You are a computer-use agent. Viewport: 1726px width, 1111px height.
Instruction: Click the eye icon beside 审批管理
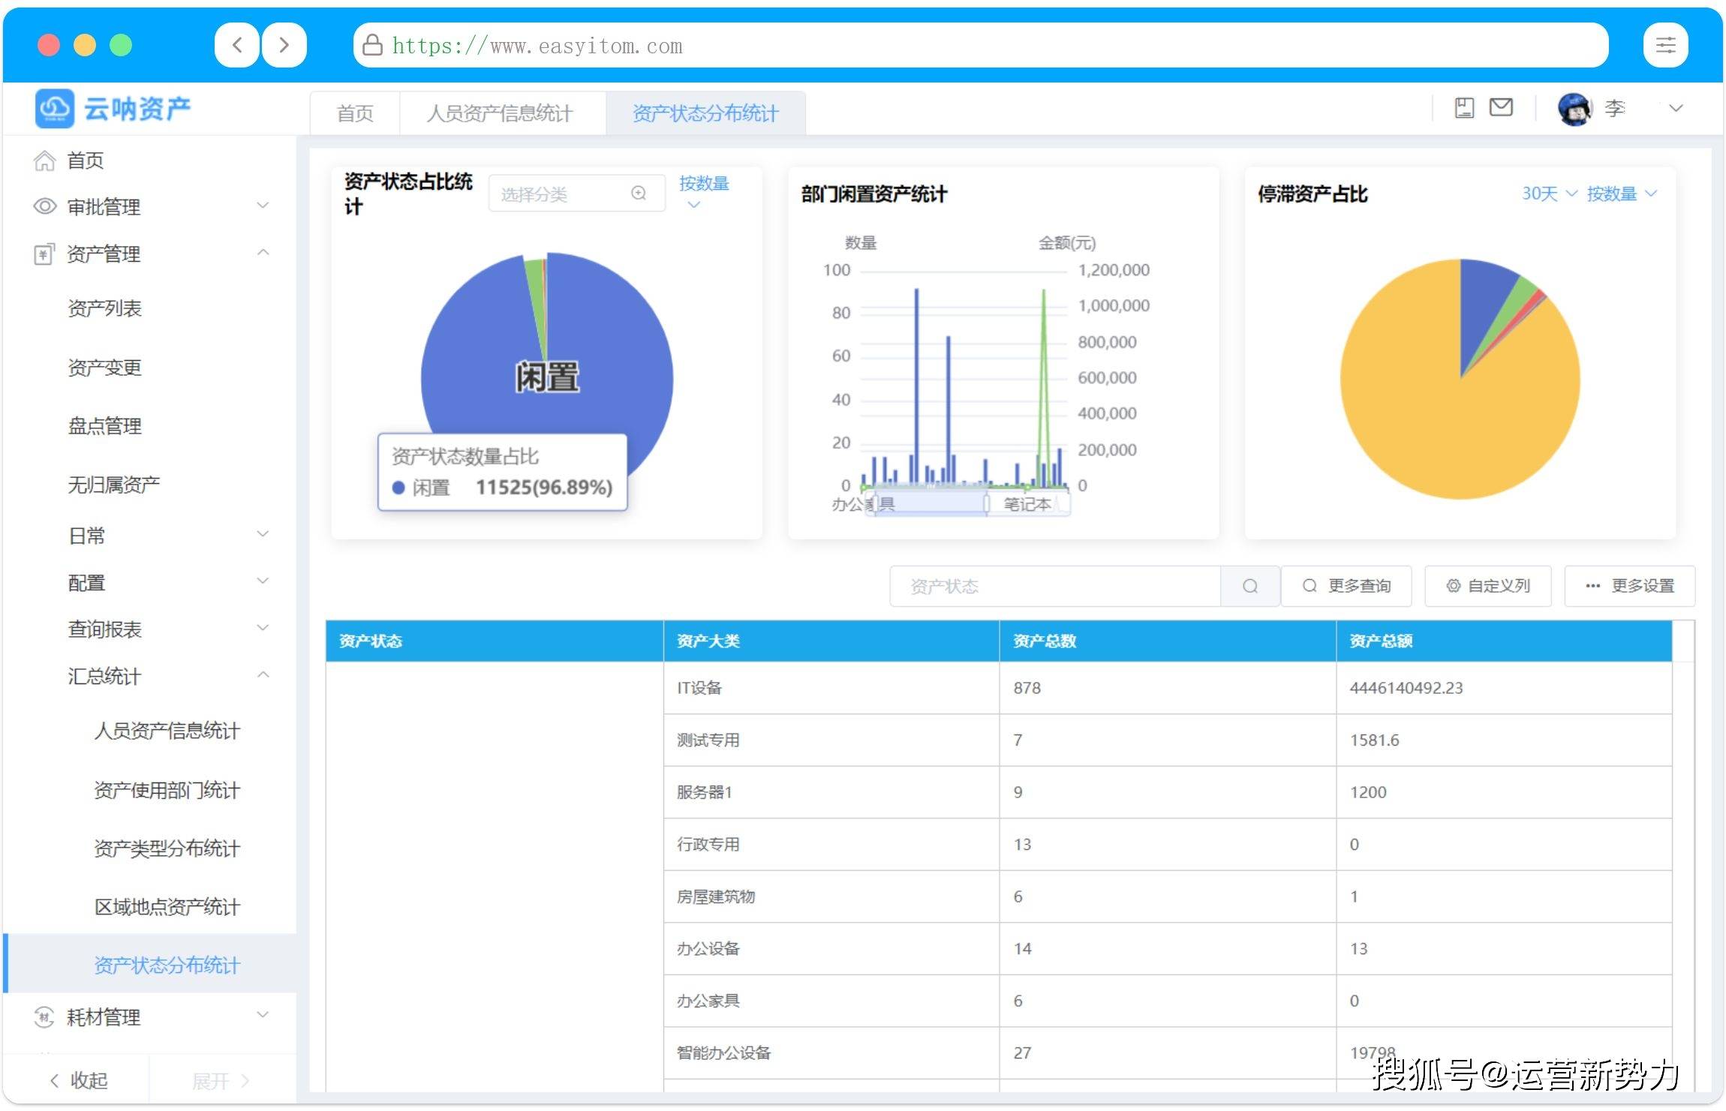tap(45, 206)
